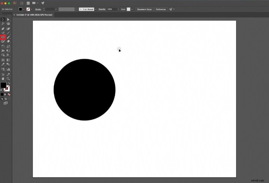This screenshot has height=183, width=269.
Task: Select the Scale tool
Action: click(x=8, y=46)
